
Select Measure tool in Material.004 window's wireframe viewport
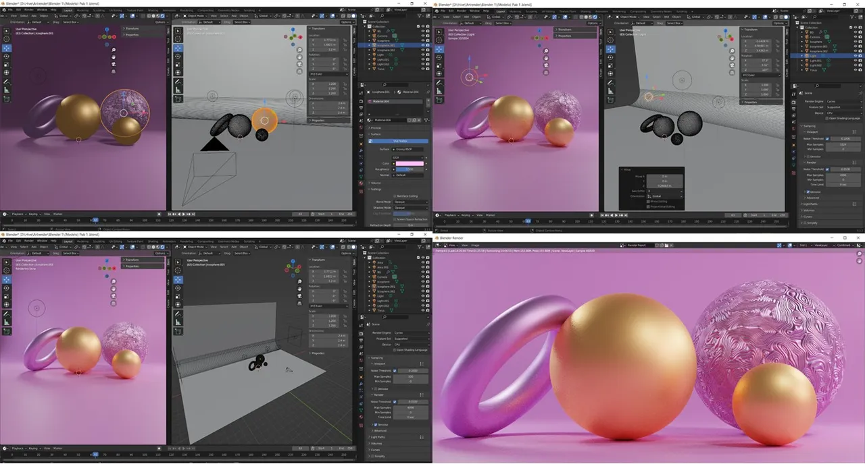(x=177, y=90)
